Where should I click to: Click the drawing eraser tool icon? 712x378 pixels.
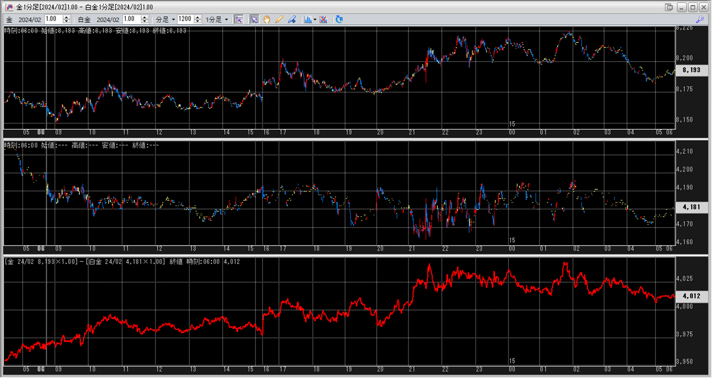[x=292, y=20]
